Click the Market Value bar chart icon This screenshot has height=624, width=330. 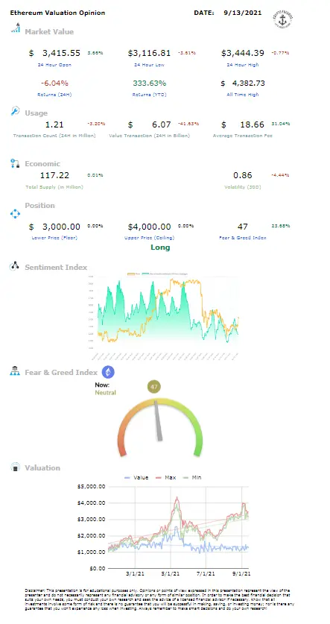click(x=16, y=28)
